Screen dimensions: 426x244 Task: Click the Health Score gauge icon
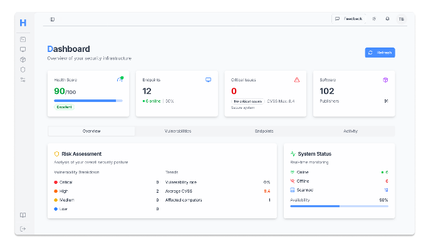coord(120,79)
